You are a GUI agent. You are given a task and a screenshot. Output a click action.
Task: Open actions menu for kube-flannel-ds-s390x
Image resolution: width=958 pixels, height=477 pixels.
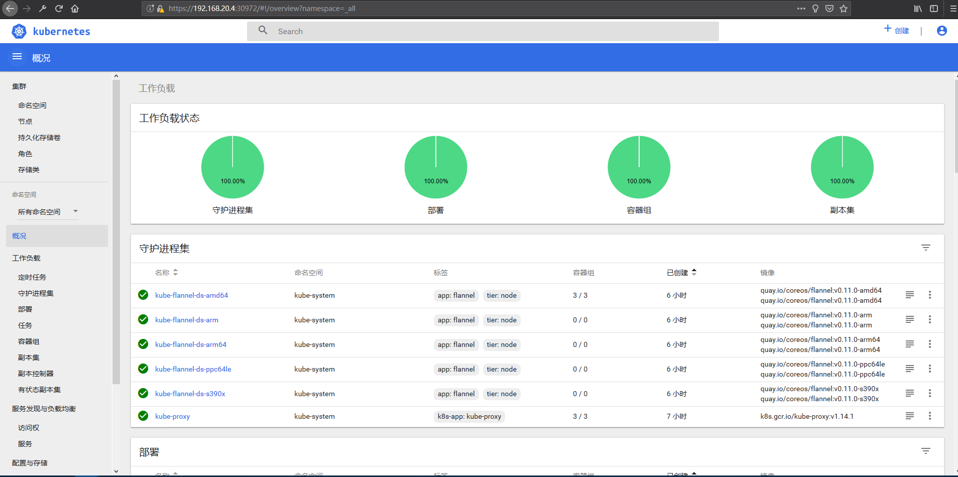[x=929, y=393]
